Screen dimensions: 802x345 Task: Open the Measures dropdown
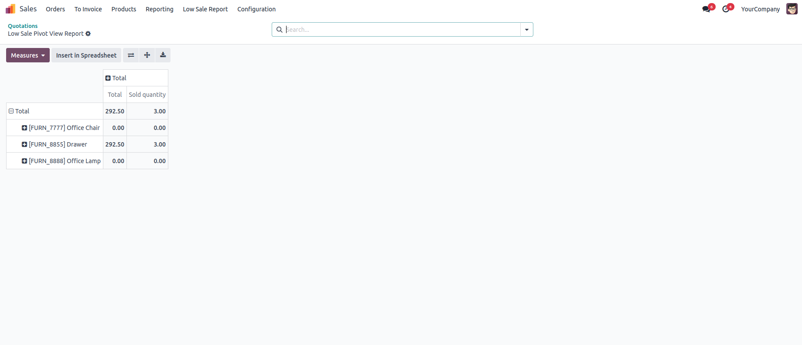tap(28, 55)
